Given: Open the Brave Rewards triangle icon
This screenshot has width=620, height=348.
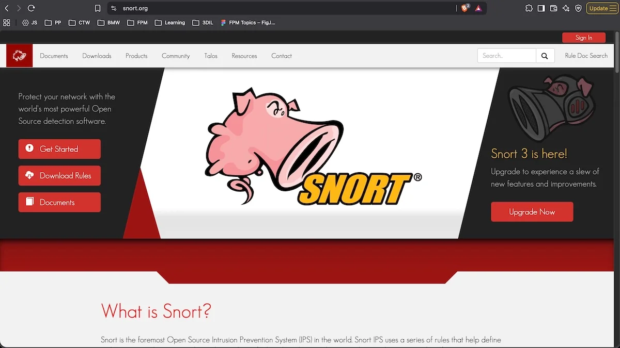Looking at the screenshot, I should coord(478,8).
